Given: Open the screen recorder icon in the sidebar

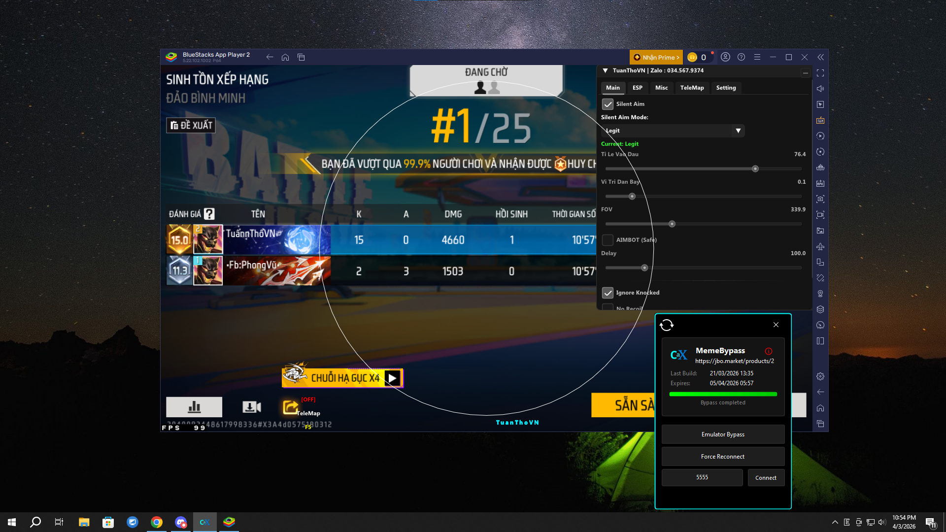Looking at the screenshot, I should point(820,215).
